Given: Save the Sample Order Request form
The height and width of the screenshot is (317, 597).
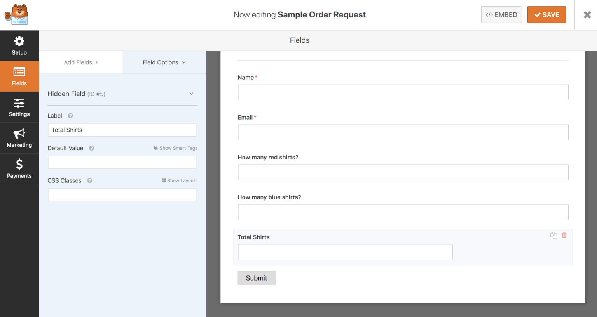Looking at the screenshot, I should pos(546,14).
